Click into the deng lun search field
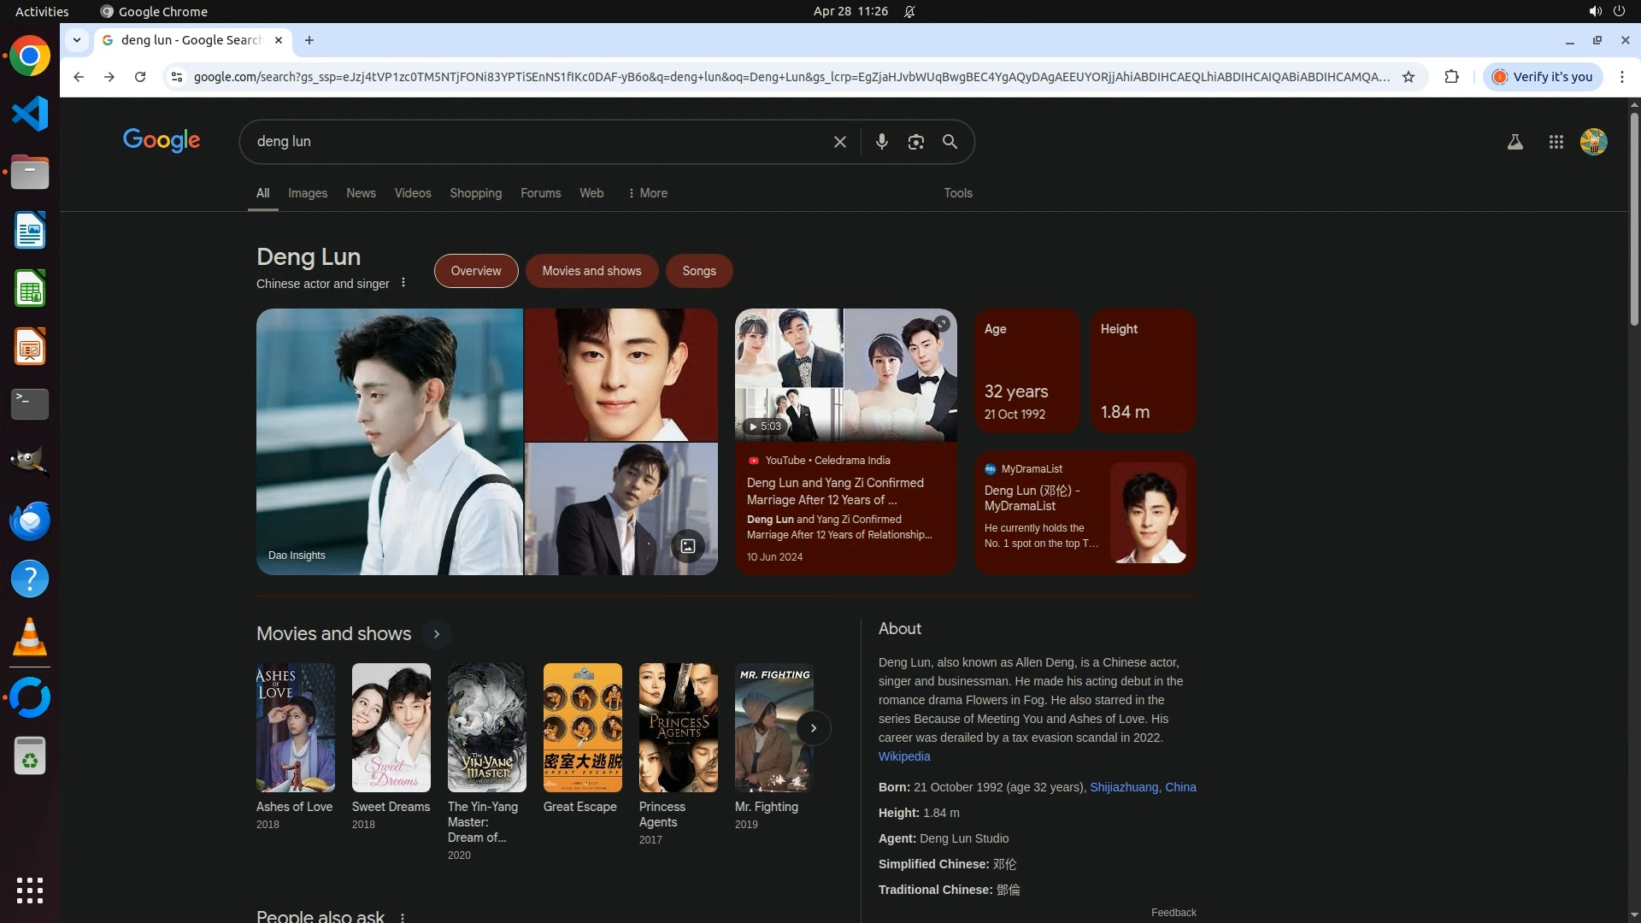 tap(530, 142)
